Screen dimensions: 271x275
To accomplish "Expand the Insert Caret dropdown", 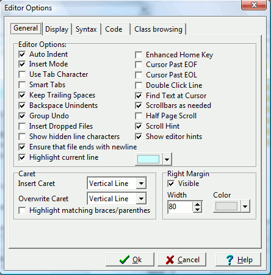I will [x=141, y=184].
